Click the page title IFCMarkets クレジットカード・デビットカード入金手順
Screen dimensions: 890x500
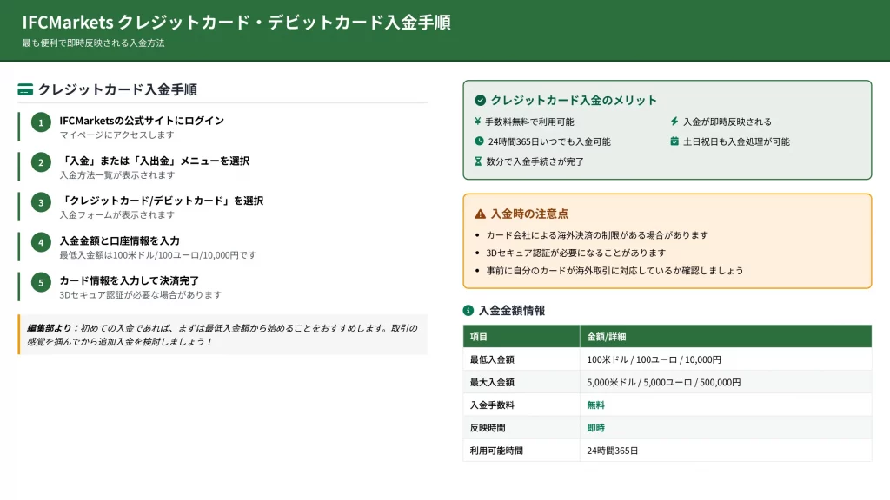pyautogui.click(x=236, y=23)
